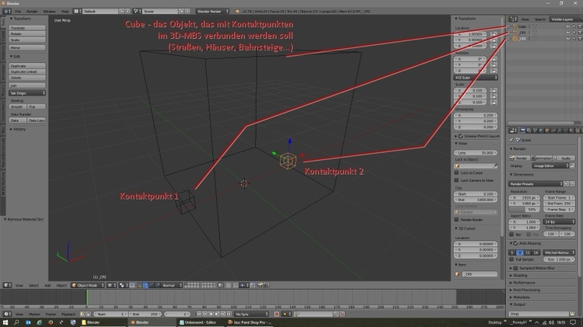The image size is (583, 327).
Task: Click the outliner editor type icon
Action: pos(513,19)
